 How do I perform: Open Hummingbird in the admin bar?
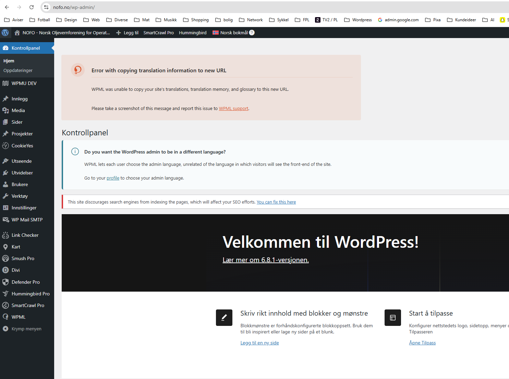(193, 33)
